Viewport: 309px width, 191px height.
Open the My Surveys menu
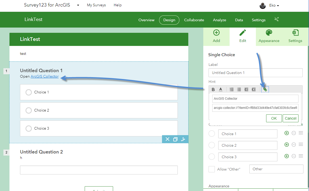(96, 5)
